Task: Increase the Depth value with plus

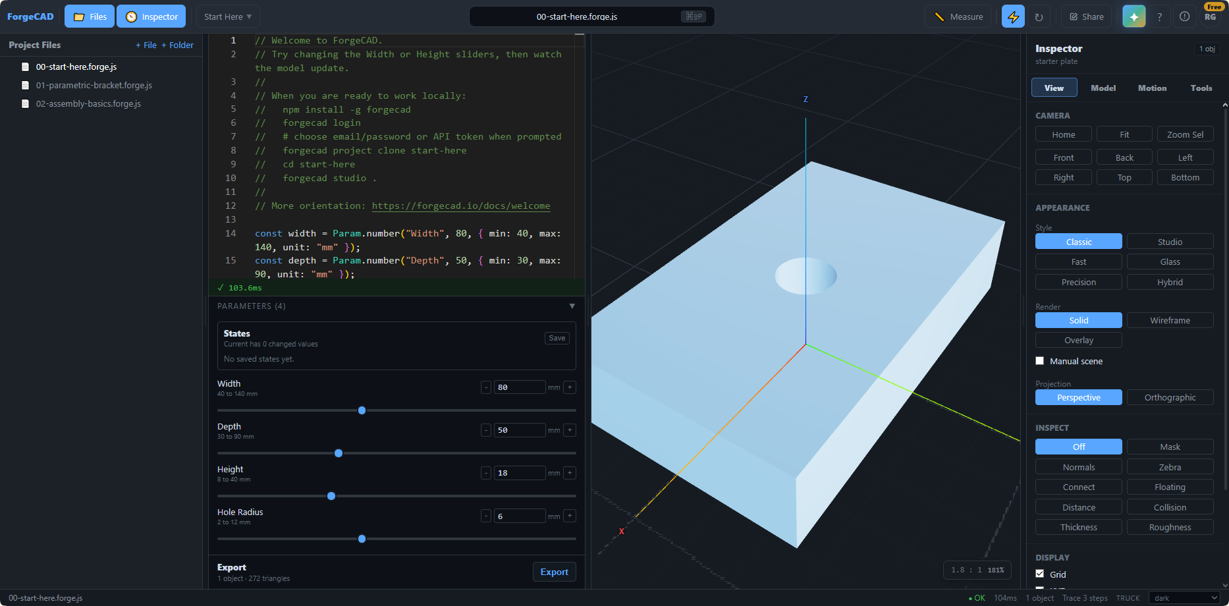Action: point(570,430)
